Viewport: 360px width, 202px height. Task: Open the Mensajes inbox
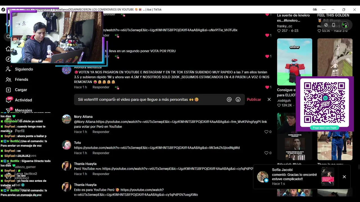coord(23,110)
